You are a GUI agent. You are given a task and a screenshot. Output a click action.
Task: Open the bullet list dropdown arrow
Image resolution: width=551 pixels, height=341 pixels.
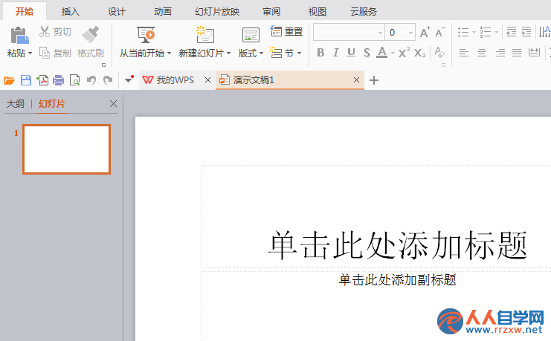(x=474, y=32)
